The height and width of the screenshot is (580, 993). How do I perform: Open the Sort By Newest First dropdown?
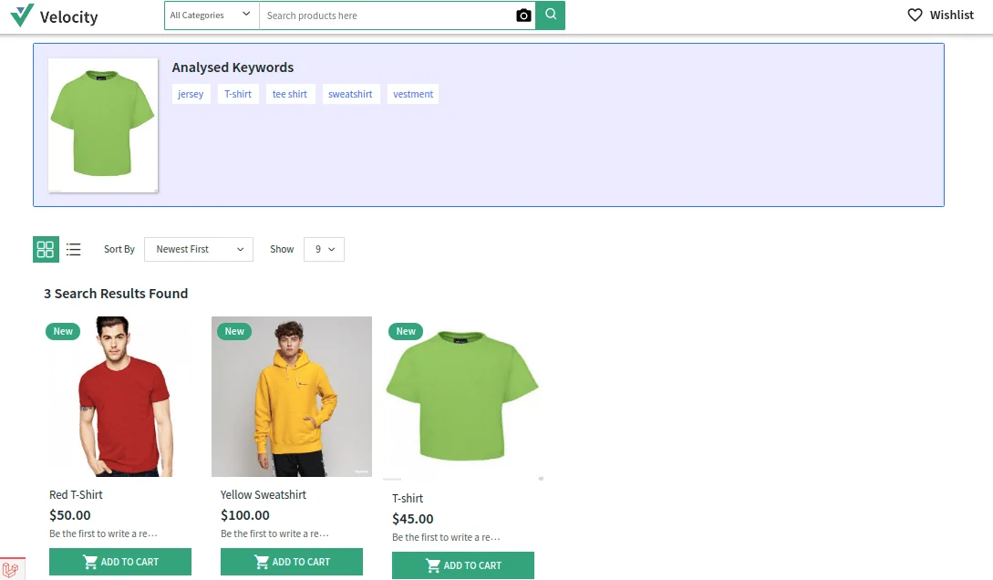tap(199, 249)
